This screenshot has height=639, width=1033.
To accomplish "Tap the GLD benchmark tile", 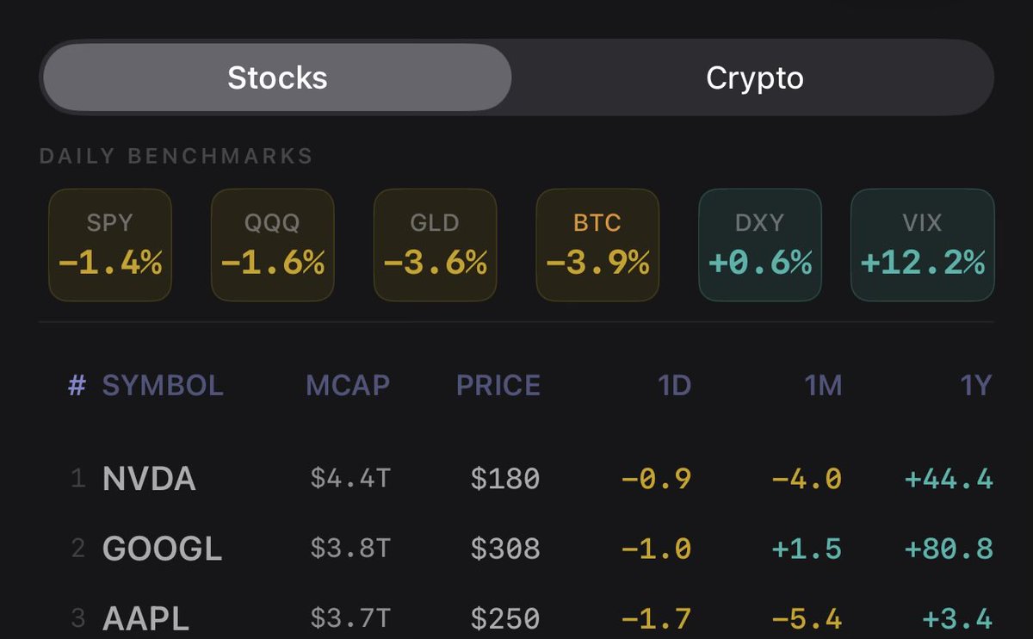I will (x=435, y=245).
